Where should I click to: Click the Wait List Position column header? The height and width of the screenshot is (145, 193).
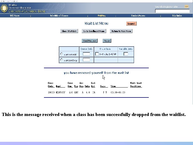coord(136,85)
